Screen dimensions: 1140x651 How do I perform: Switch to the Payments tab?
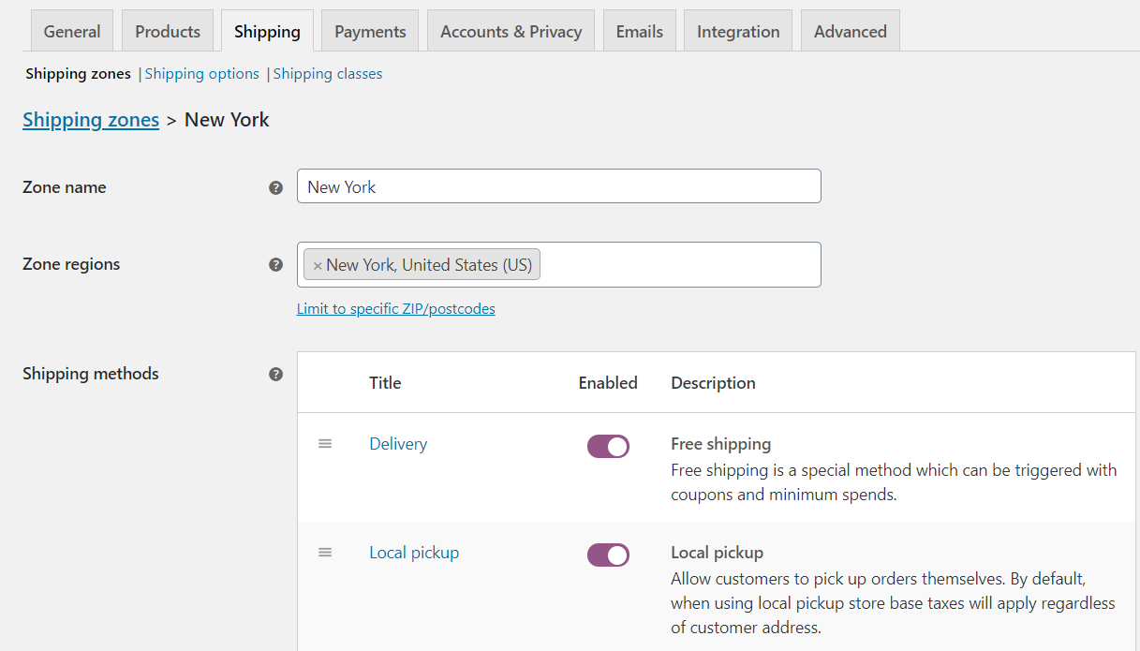(369, 30)
